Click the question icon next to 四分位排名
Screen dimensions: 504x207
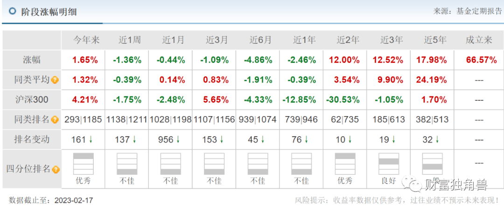pos(56,170)
